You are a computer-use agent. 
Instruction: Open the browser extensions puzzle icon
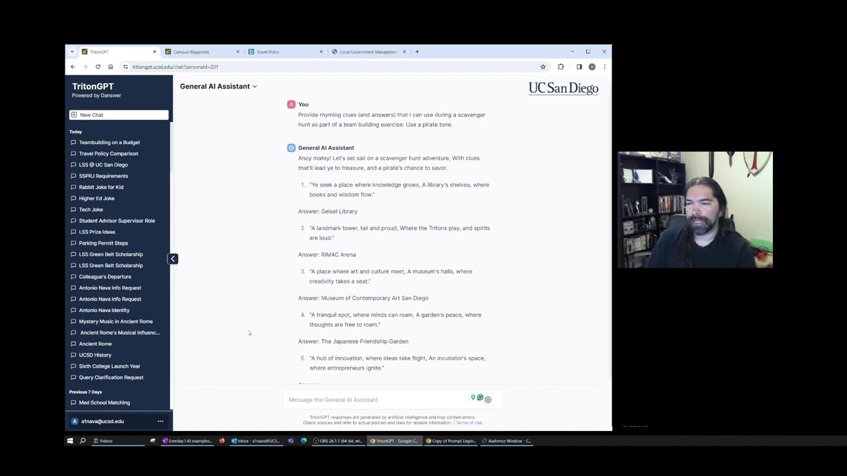pos(560,67)
